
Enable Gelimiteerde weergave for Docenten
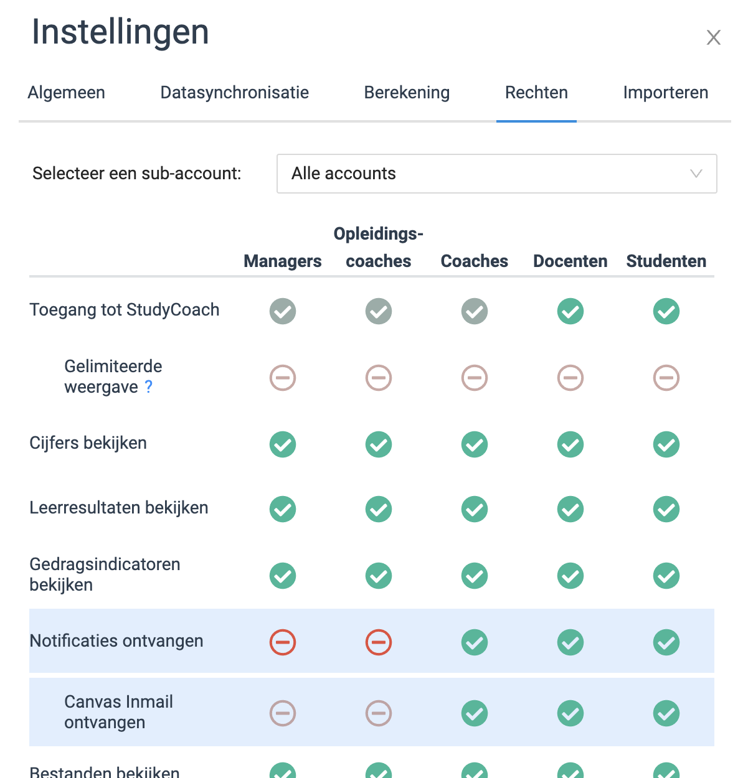(x=570, y=378)
